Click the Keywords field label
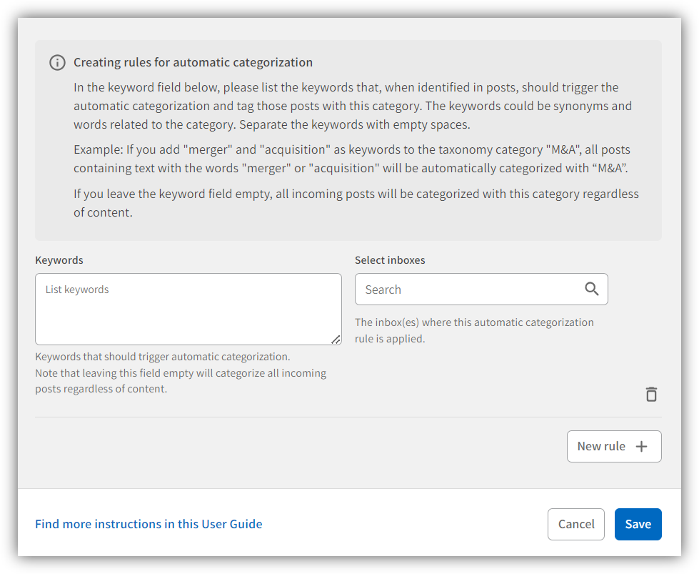The image size is (699, 574). pyautogui.click(x=59, y=259)
